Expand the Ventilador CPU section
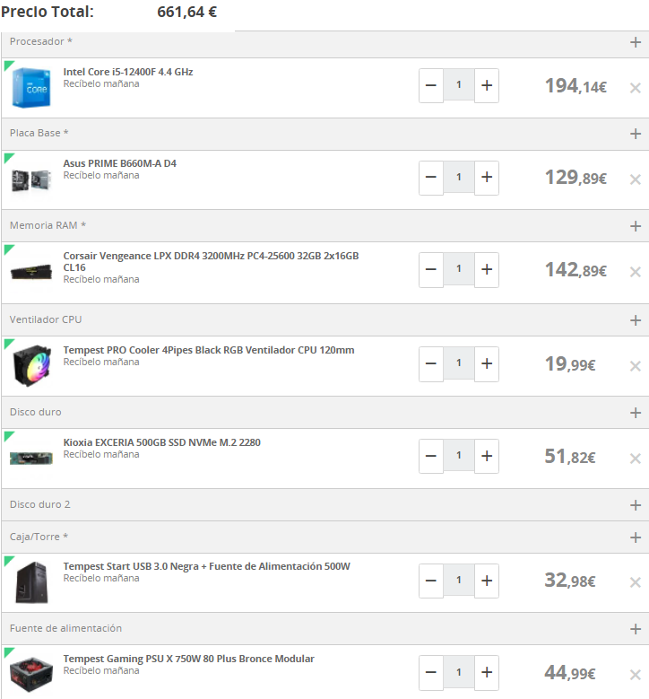The width and height of the screenshot is (649, 699). 636,320
